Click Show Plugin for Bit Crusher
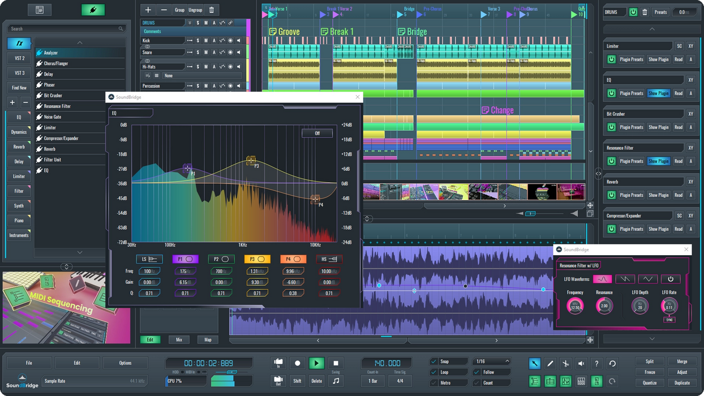The image size is (704, 396). click(658, 127)
